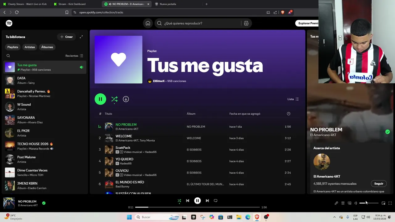Open ElBitterX profile link

coord(159,81)
